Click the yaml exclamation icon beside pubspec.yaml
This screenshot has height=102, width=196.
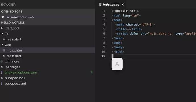(x=2, y=83)
